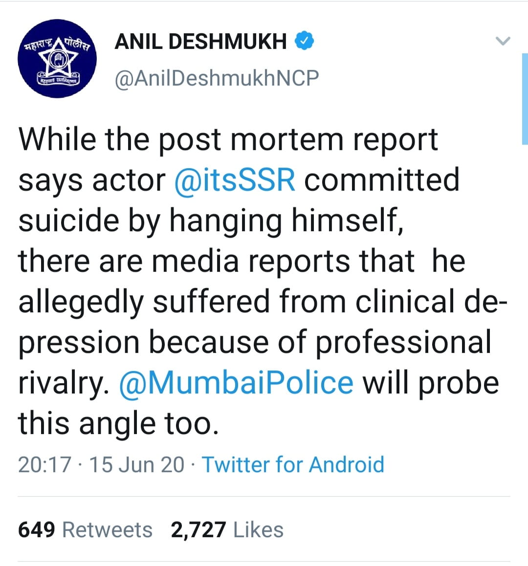Open the ANIL DESHMUKH display name
Screen dimensions: 528x566
tap(200, 42)
